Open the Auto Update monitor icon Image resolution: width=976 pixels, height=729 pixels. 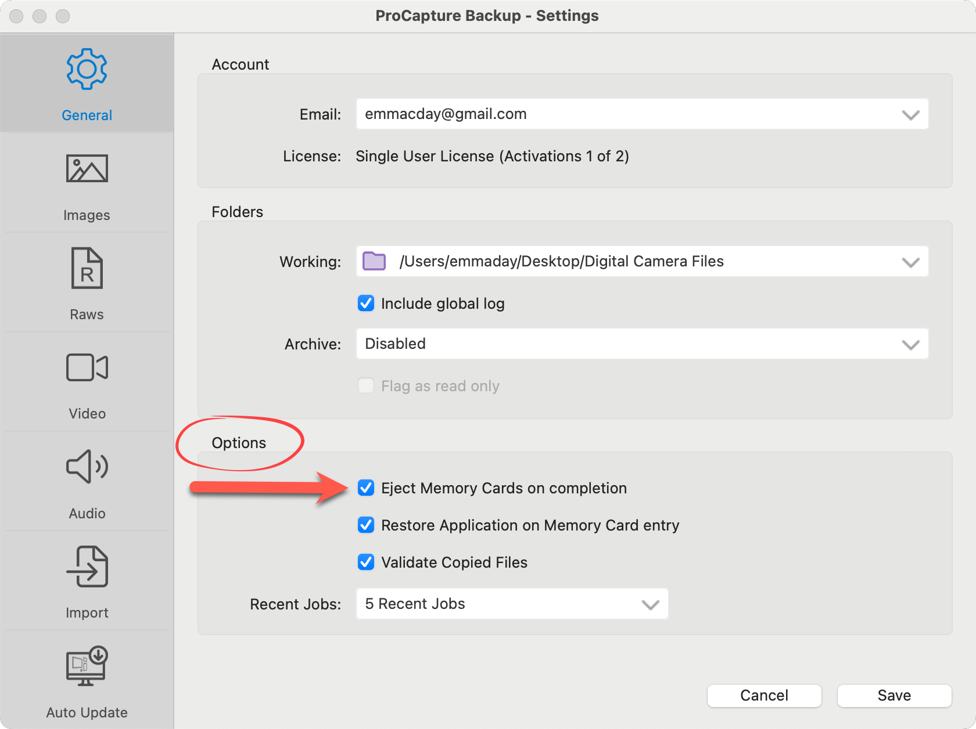[x=87, y=666]
